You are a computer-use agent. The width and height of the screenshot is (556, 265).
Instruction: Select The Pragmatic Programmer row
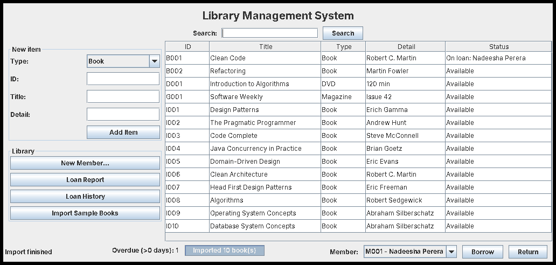tap(358, 123)
